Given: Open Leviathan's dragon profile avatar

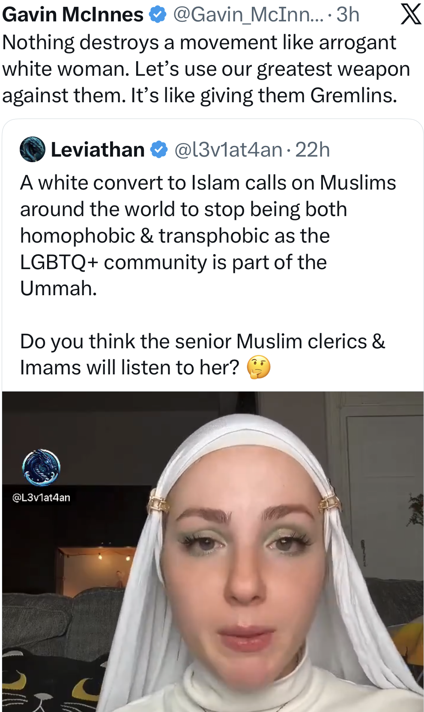Looking at the screenshot, I should 33,149.
